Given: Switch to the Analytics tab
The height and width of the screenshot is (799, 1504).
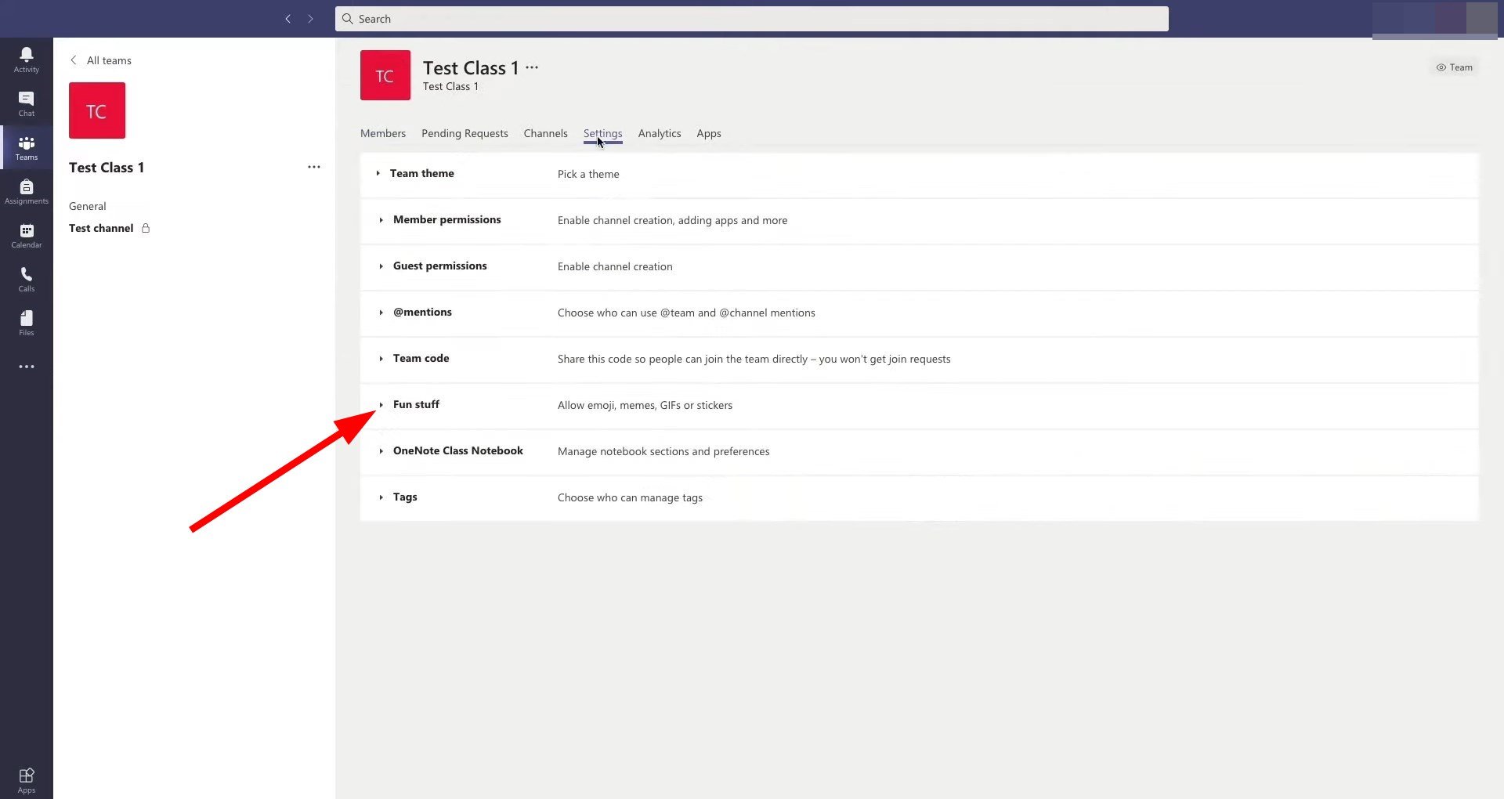Looking at the screenshot, I should pyautogui.click(x=660, y=133).
